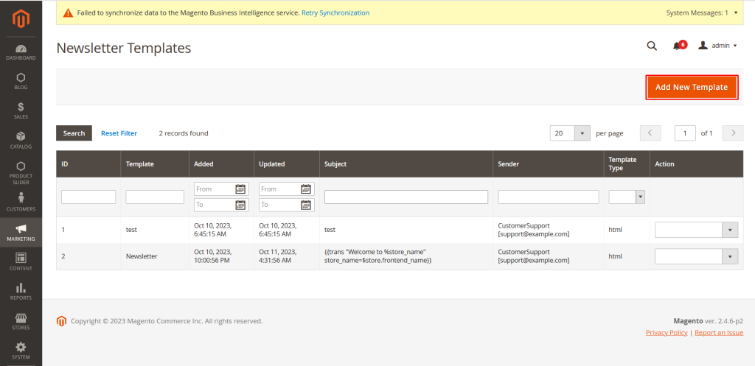Click the Add New Template button
Image resolution: width=755 pixels, height=366 pixels.
(x=692, y=87)
